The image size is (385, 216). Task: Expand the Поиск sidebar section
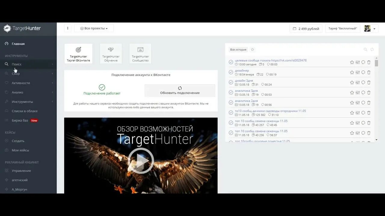tap(28, 64)
